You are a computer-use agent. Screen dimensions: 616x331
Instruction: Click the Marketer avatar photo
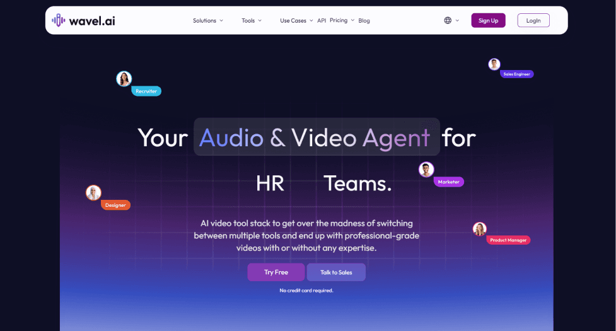pos(426,170)
